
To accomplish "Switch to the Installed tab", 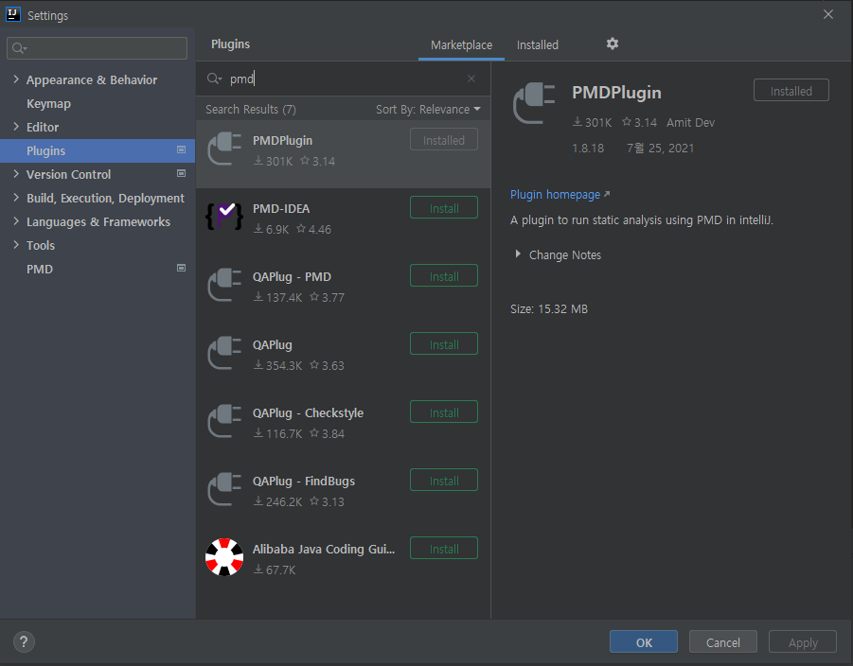I will click(538, 45).
